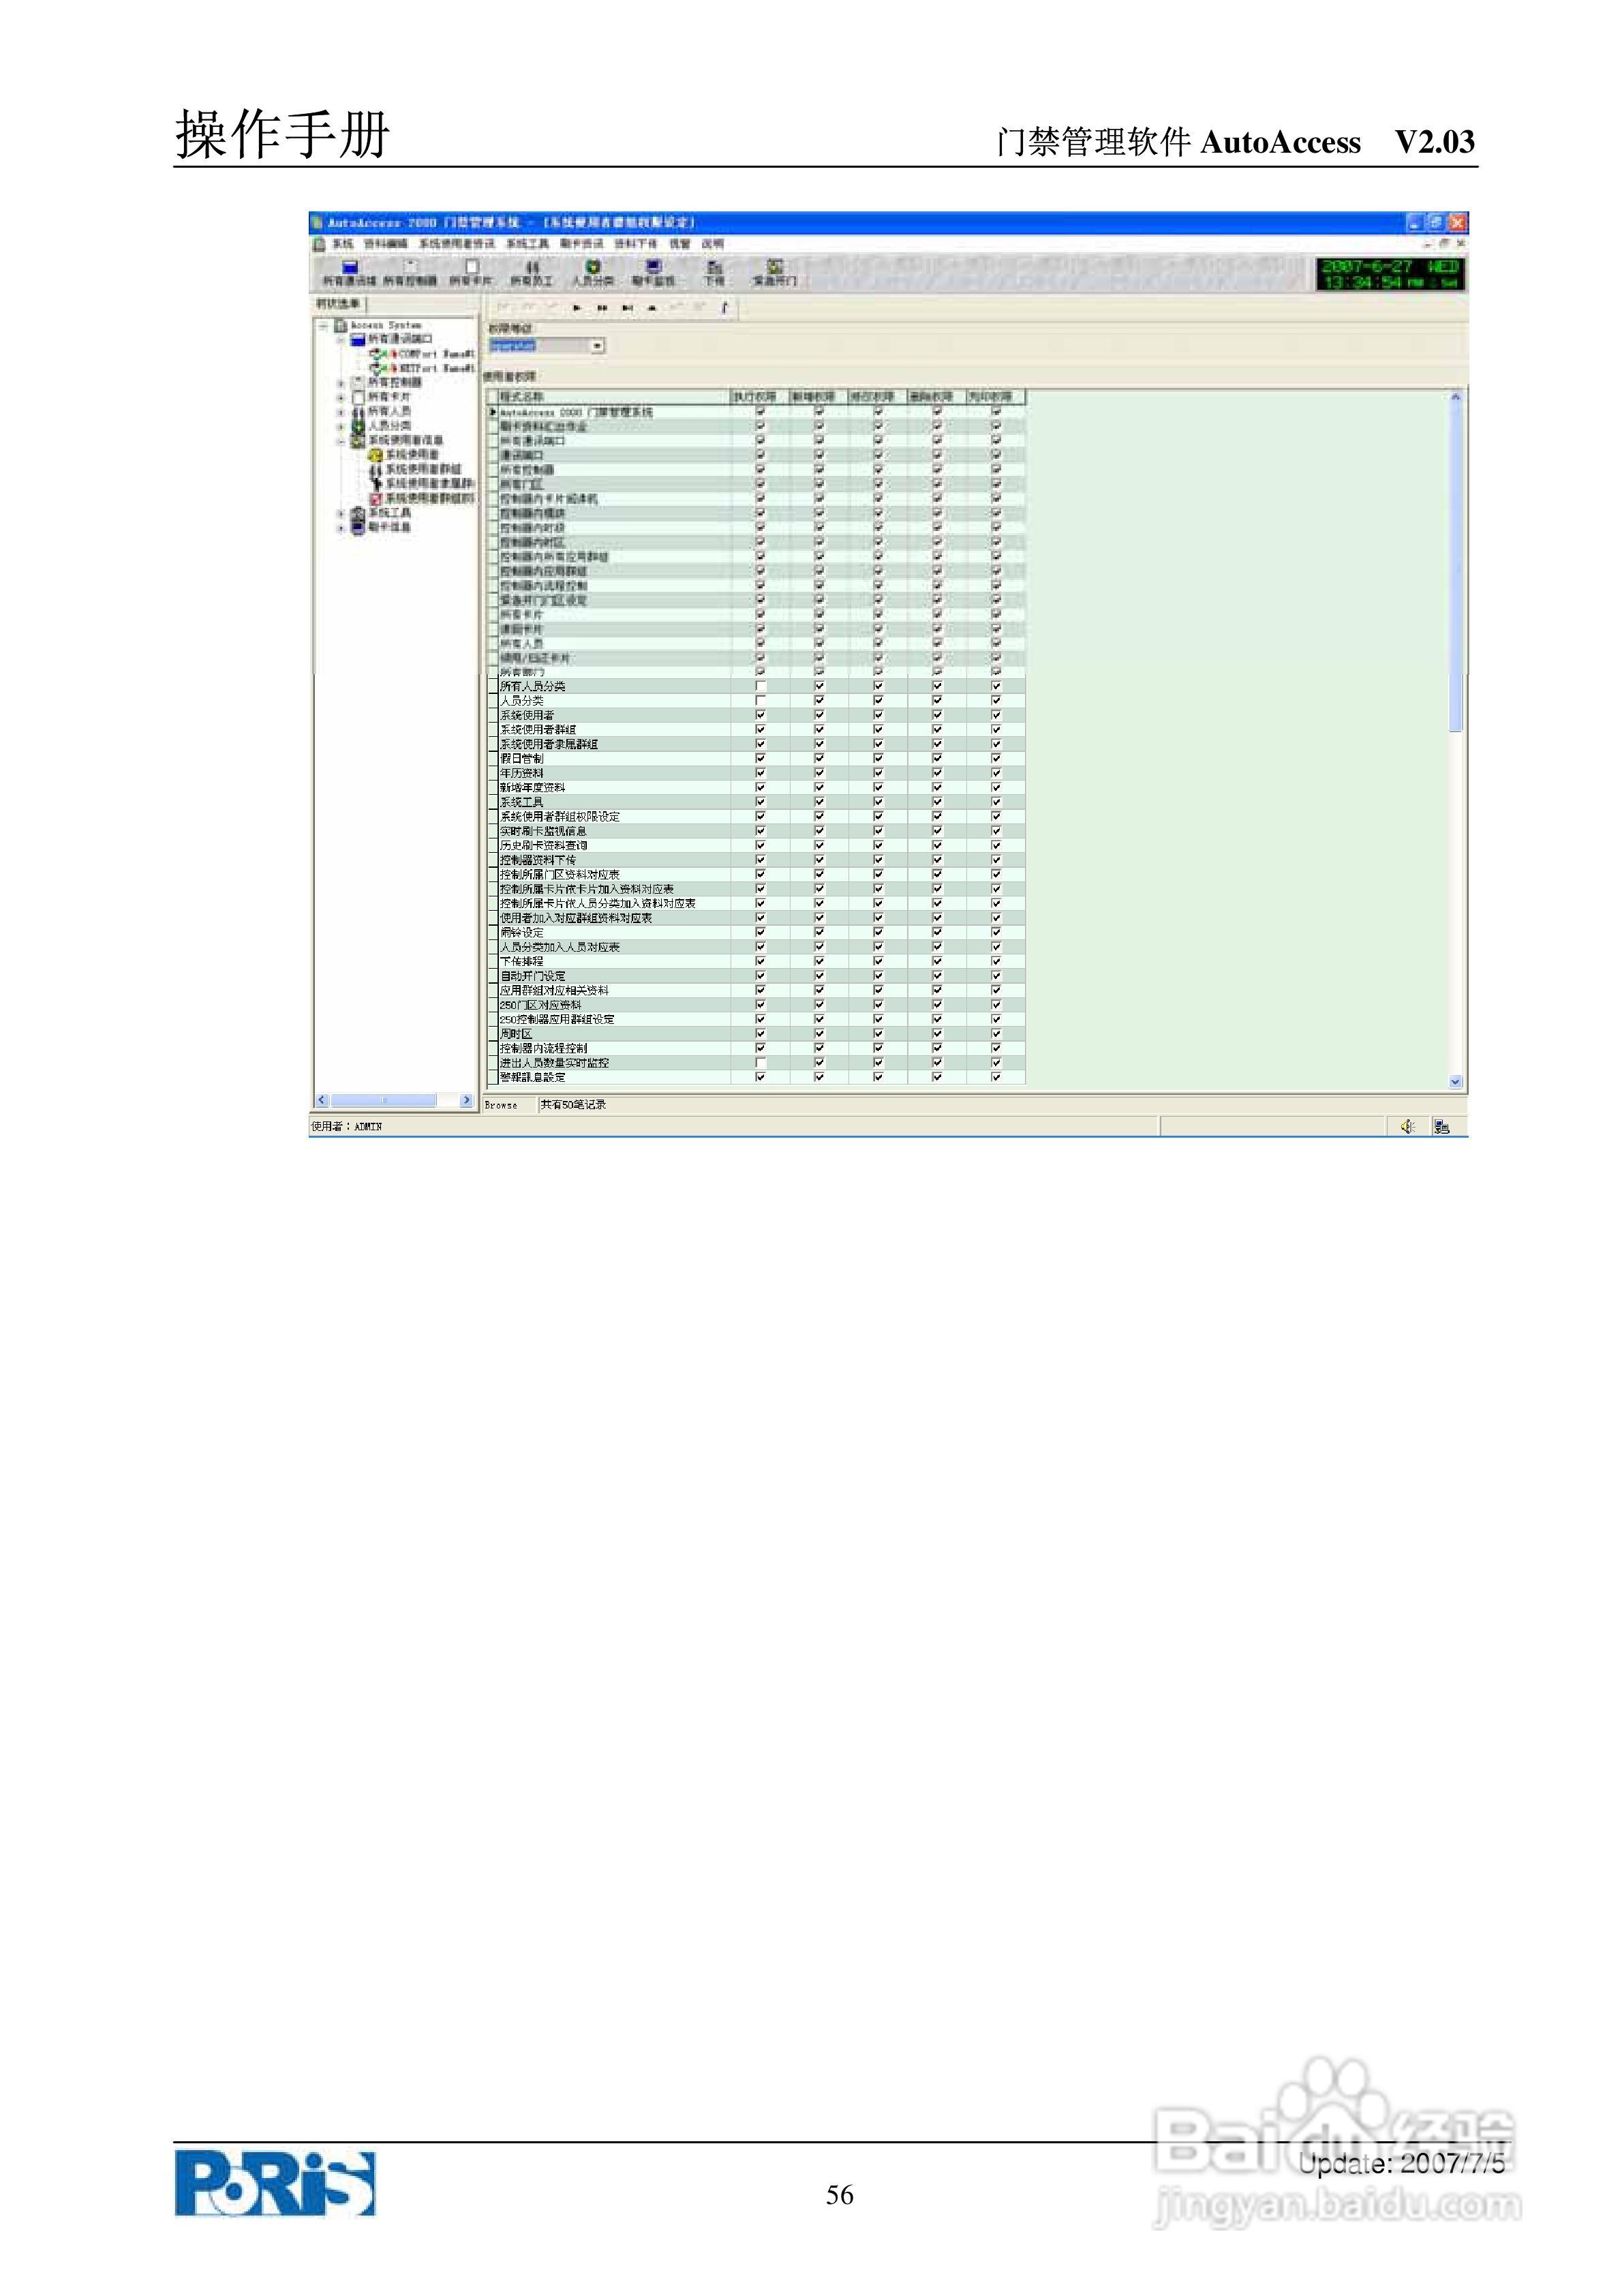The height and width of the screenshot is (2296, 1622).
Task: Toggle 列印权限 checkbox for 周时区
Action: click(997, 1034)
